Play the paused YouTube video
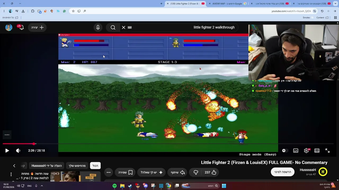Screen dimensions: 339x190 click(7, 151)
